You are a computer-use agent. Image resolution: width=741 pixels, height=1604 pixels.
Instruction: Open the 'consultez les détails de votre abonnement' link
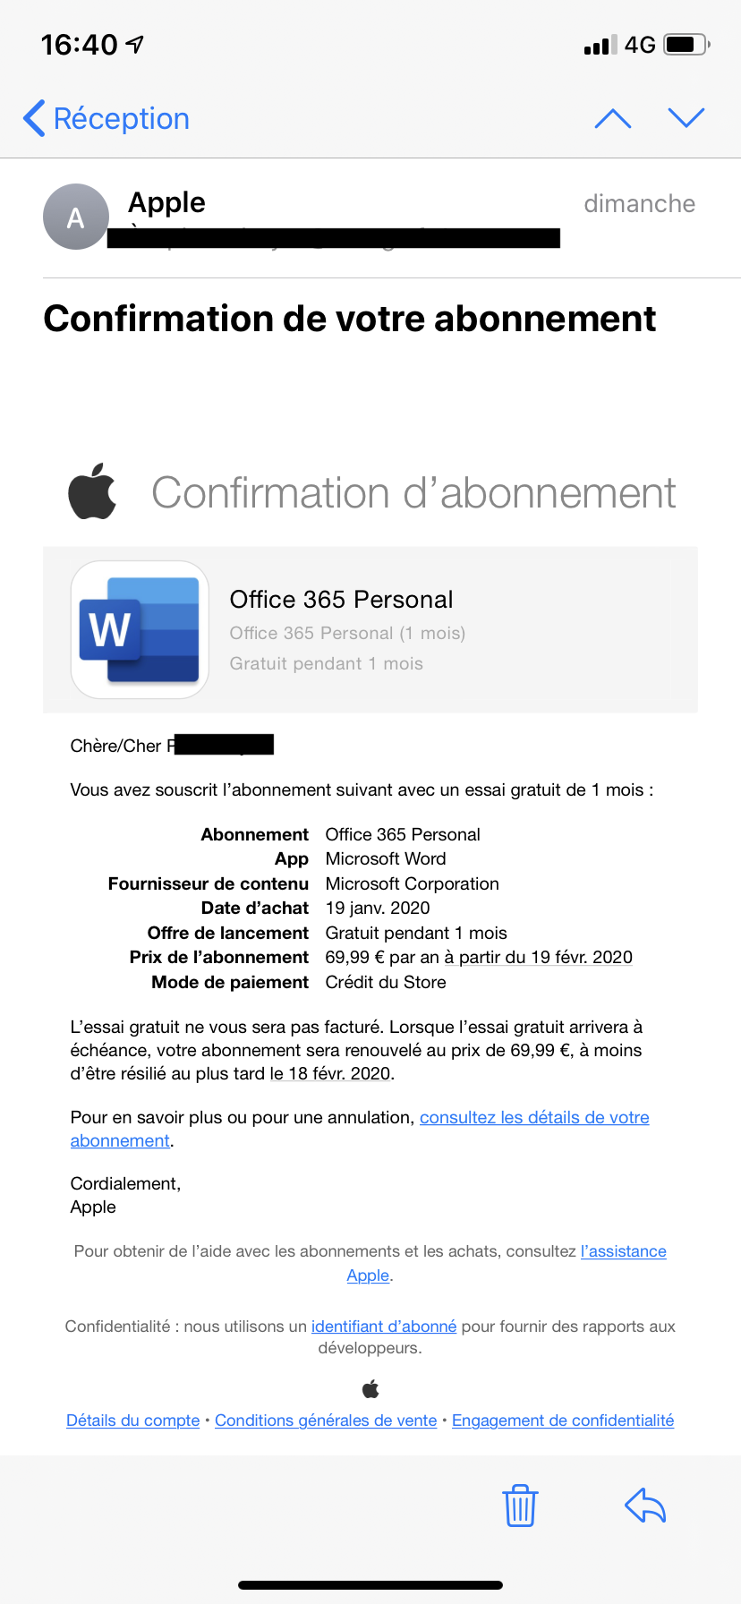coord(533,1117)
